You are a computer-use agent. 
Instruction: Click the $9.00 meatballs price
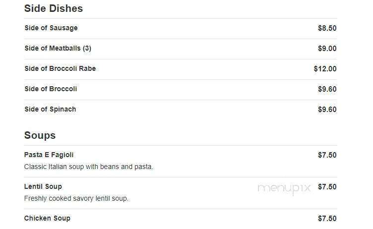pos(327,49)
